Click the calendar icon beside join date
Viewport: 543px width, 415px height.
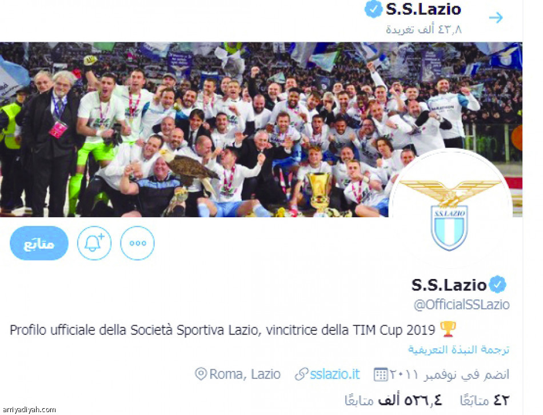click(x=381, y=374)
